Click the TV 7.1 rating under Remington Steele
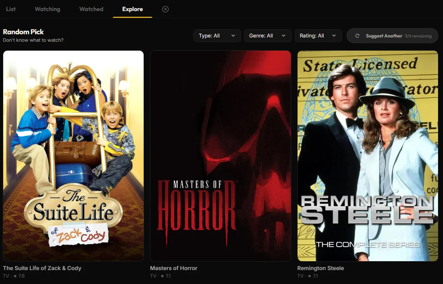The height and width of the screenshot is (284, 443). click(x=308, y=276)
